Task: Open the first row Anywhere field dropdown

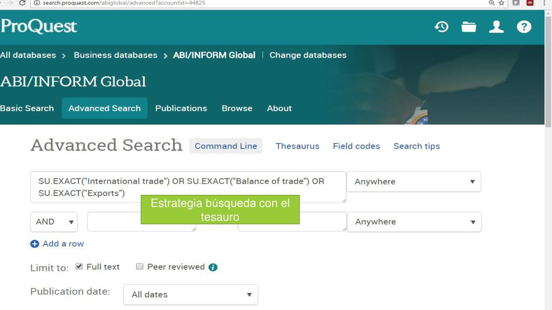Action: pos(413,181)
